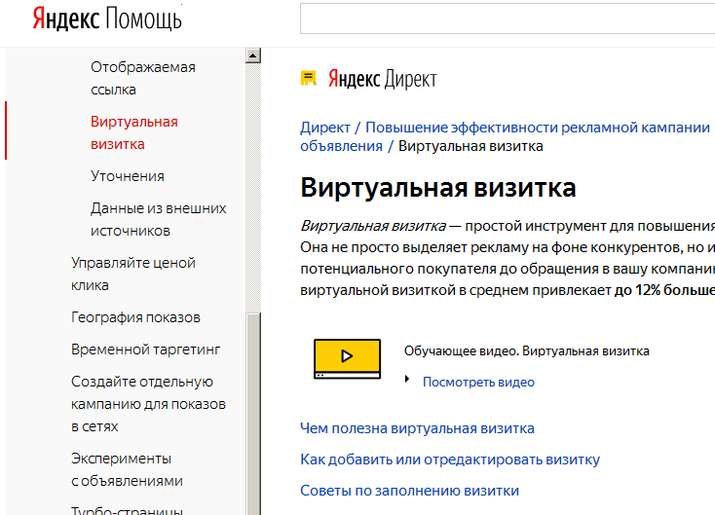Screen dimensions: 715x515
Task: Click the yellow Яндекс Директ flag icon
Action: (x=309, y=79)
